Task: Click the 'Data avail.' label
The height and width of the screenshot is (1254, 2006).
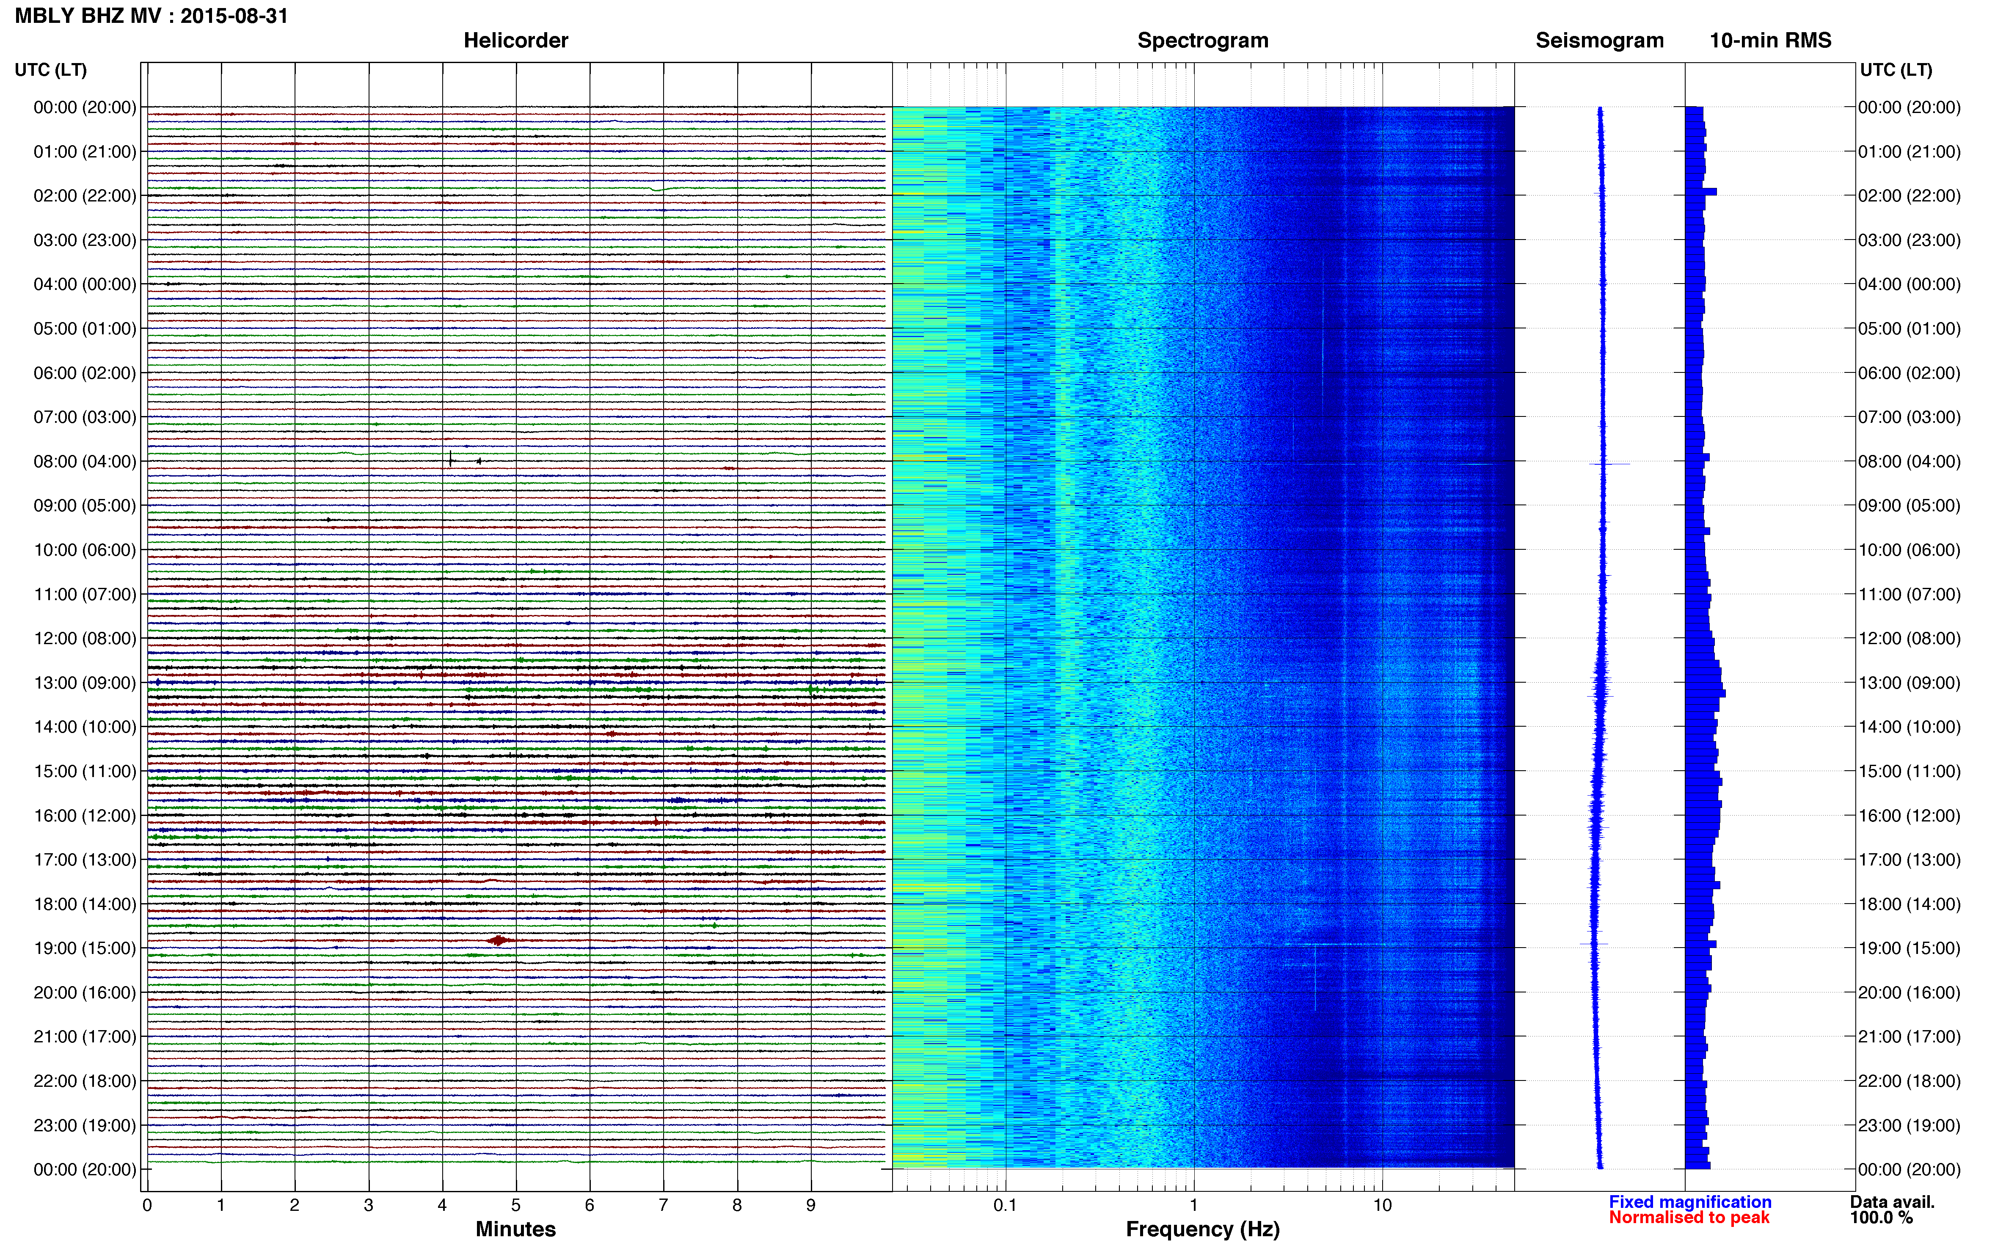Action: coord(1893,1202)
